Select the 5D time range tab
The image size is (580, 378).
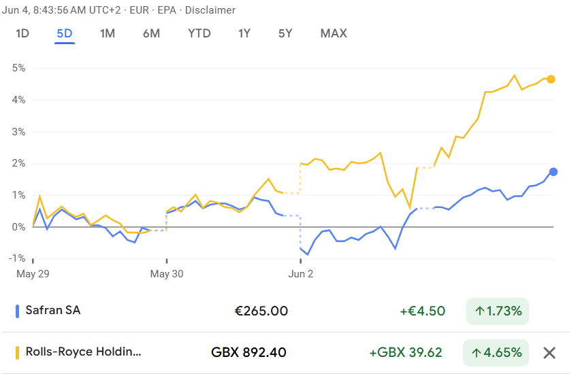(x=65, y=33)
